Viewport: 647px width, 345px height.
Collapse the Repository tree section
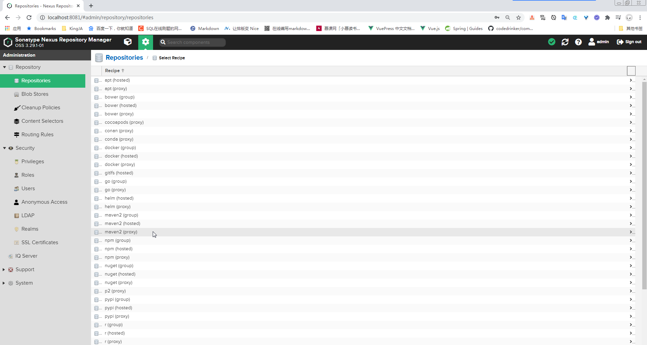coord(4,67)
